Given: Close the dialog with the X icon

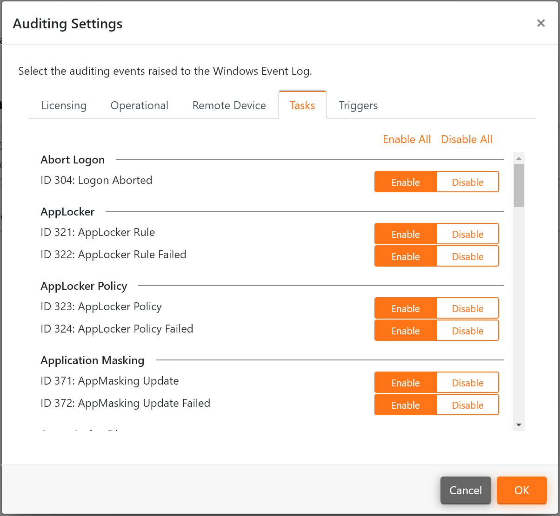Looking at the screenshot, I should click(x=541, y=23).
